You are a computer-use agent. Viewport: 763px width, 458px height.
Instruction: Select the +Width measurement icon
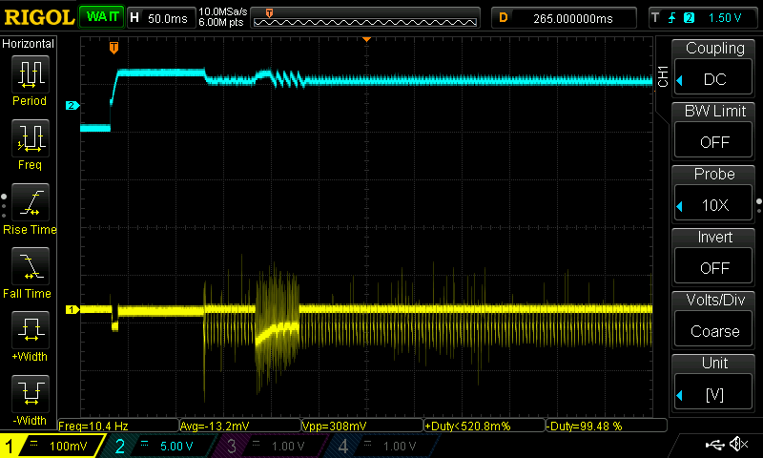tap(31, 329)
